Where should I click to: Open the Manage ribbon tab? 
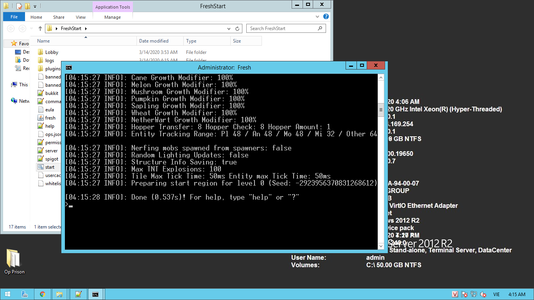(x=113, y=17)
